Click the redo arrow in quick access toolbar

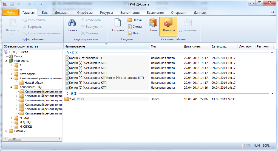click(x=29, y=4)
